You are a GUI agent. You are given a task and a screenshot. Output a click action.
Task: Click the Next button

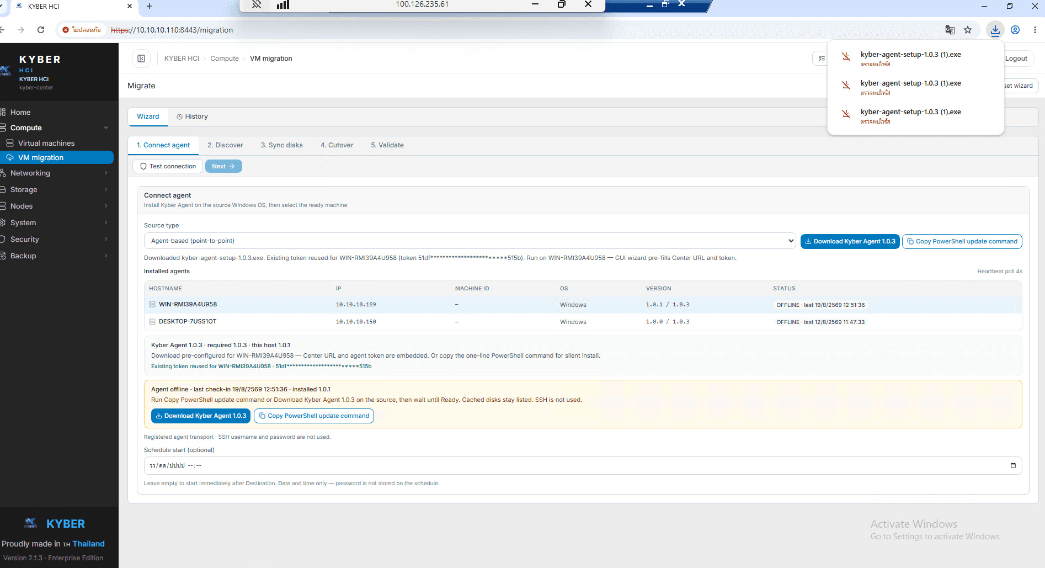223,166
